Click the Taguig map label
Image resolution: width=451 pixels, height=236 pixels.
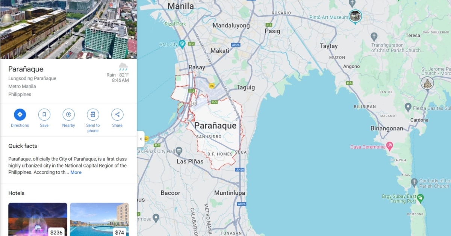(x=246, y=87)
